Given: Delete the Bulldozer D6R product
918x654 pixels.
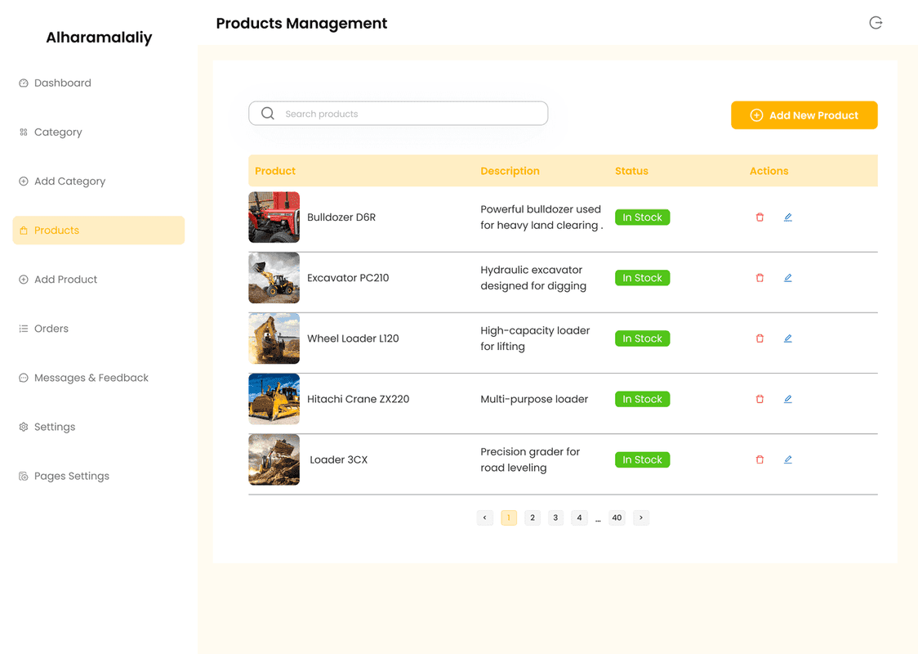Looking at the screenshot, I should 760,217.
